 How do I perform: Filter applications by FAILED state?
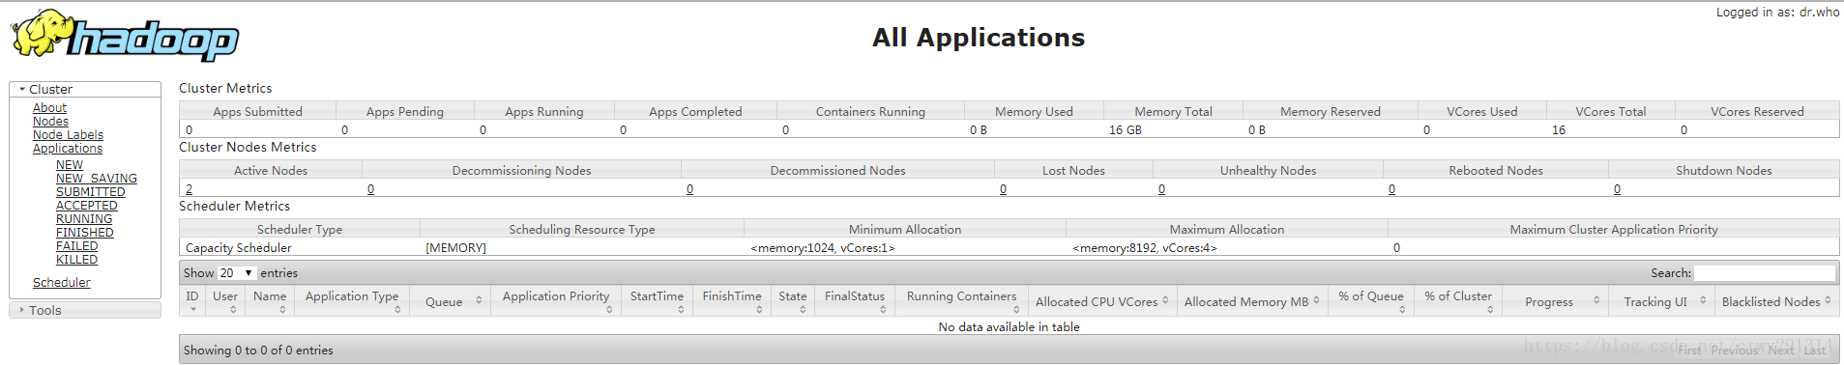click(77, 246)
